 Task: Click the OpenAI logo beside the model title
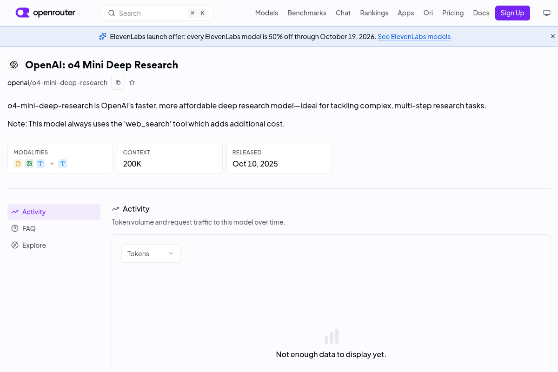tap(14, 65)
